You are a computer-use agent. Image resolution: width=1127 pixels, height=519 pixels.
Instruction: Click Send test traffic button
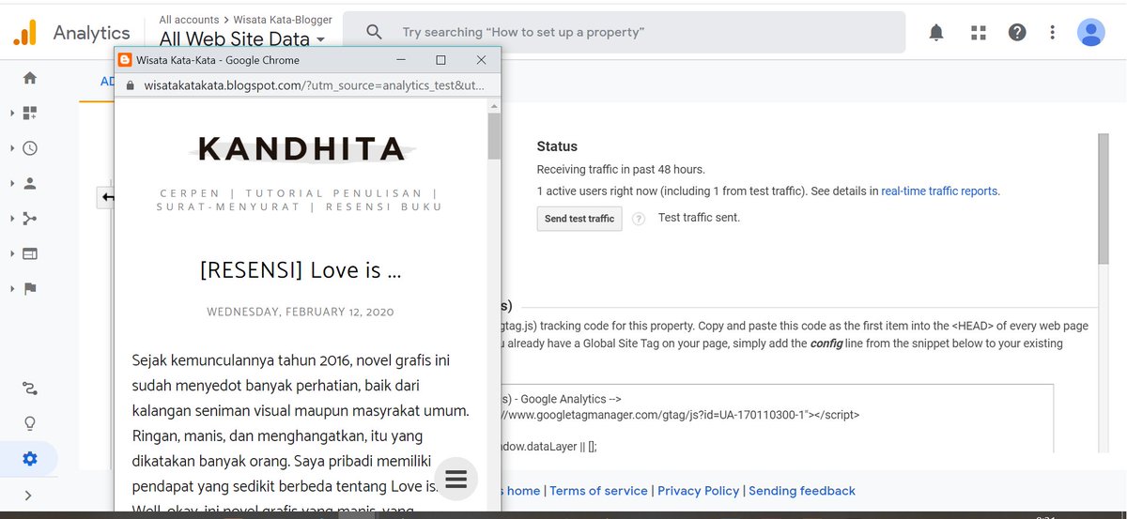coord(579,219)
